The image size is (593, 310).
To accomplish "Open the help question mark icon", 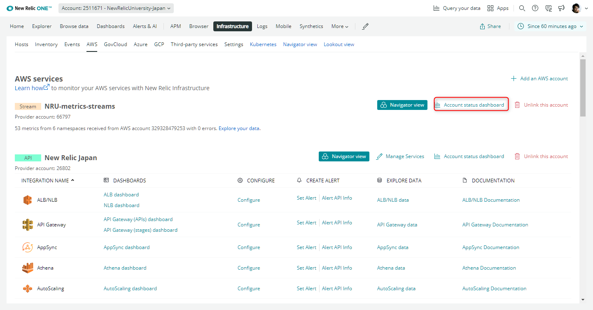I will click(x=535, y=8).
